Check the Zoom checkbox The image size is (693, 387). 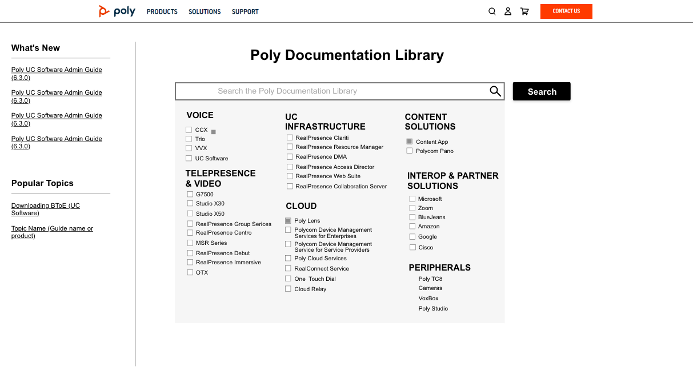[x=412, y=208]
